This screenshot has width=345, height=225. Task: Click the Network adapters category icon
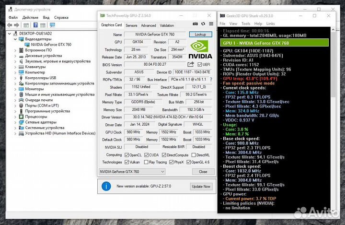(22, 122)
